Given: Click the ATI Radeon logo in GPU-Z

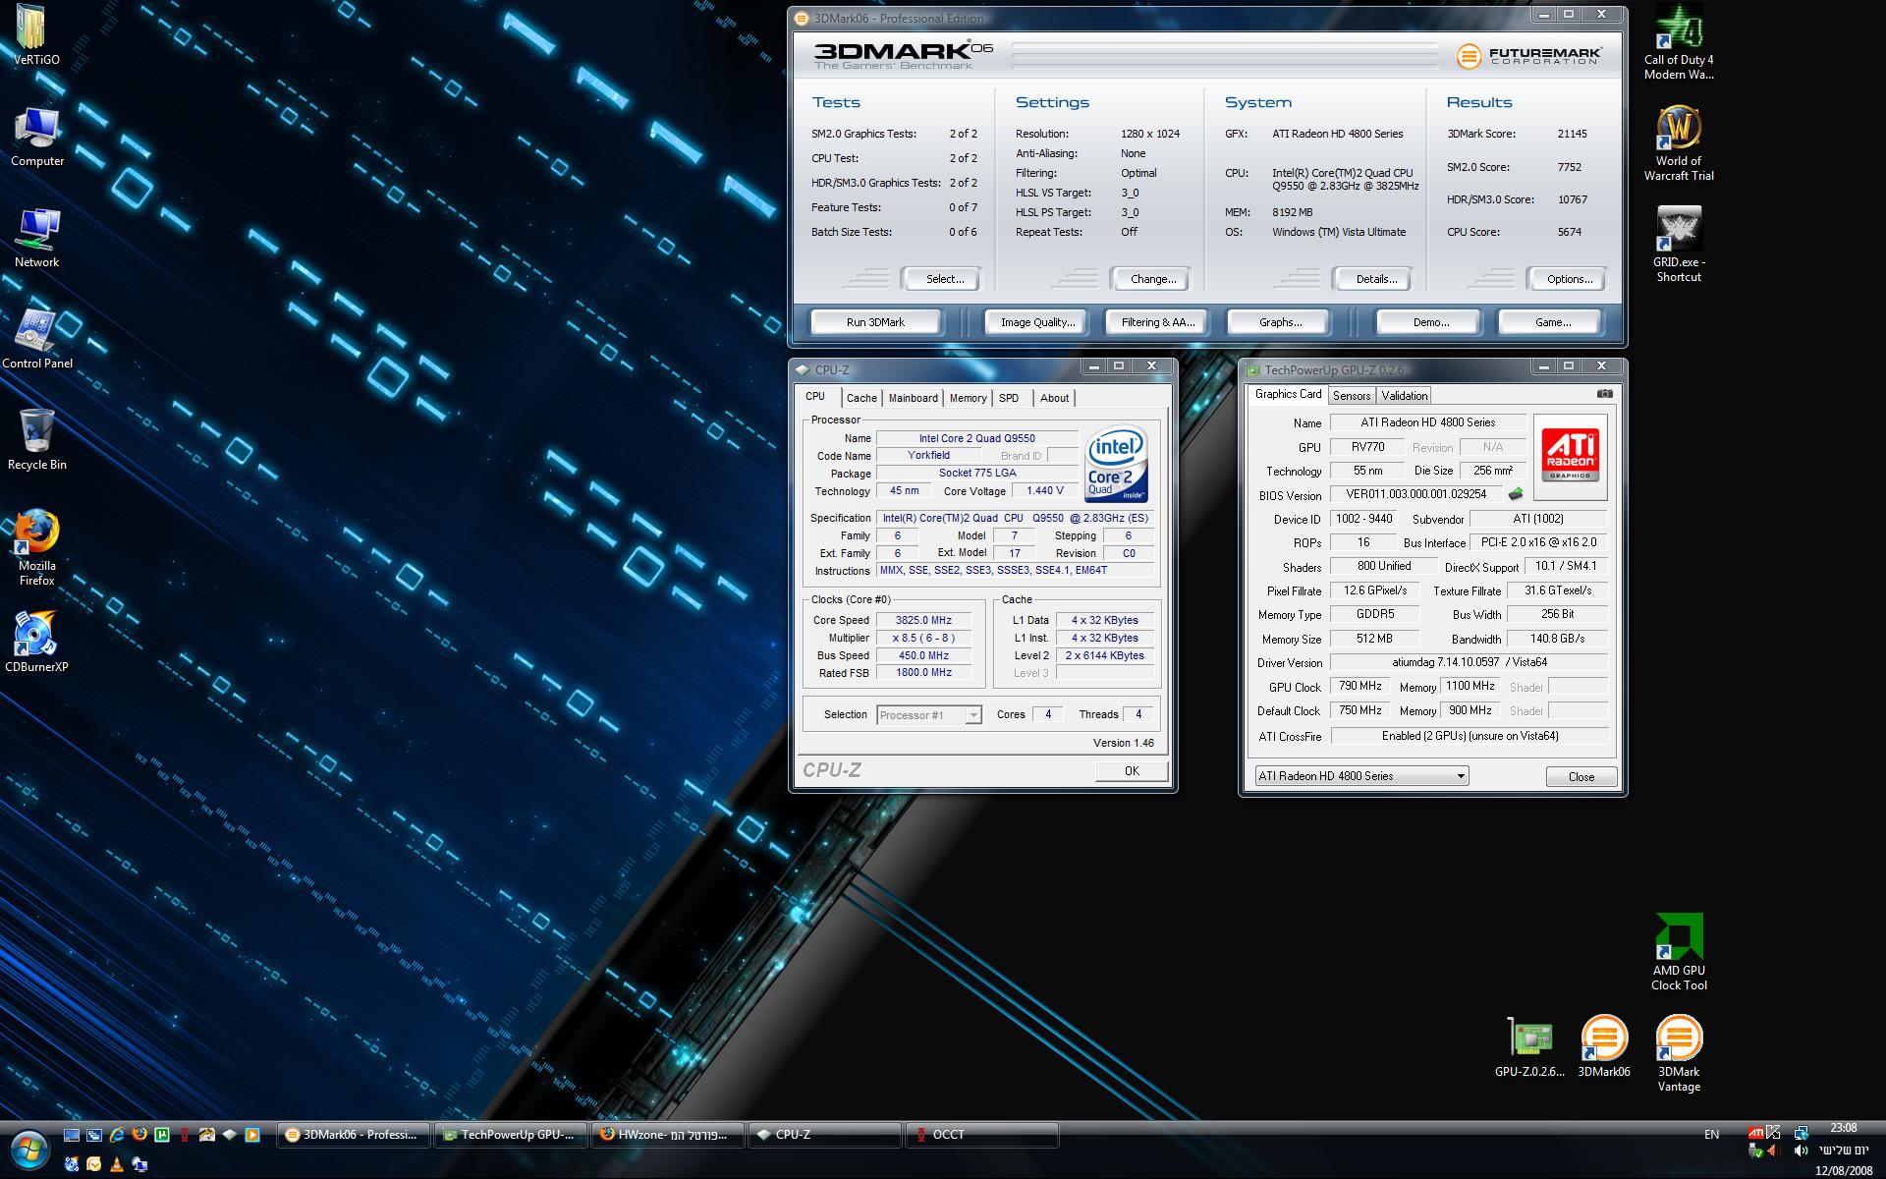Looking at the screenshot, I should 1570,455.
